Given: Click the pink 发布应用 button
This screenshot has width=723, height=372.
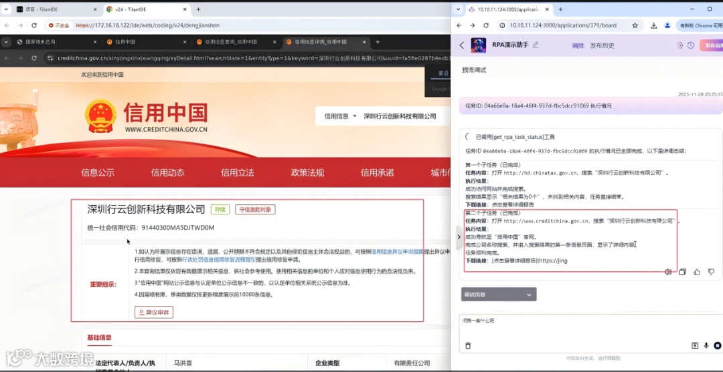Looking at the screenshot, I should (711, 45).
